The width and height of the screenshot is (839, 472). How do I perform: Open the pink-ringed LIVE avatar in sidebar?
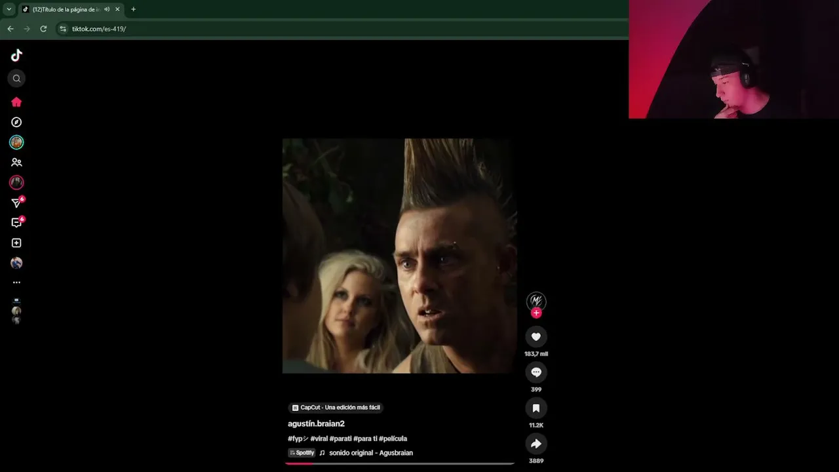tap(16, 182)
